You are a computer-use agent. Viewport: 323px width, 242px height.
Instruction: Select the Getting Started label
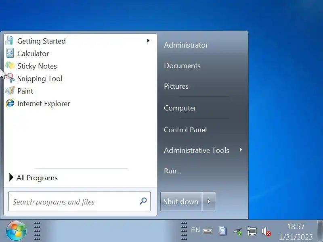[x=42, y=41]
